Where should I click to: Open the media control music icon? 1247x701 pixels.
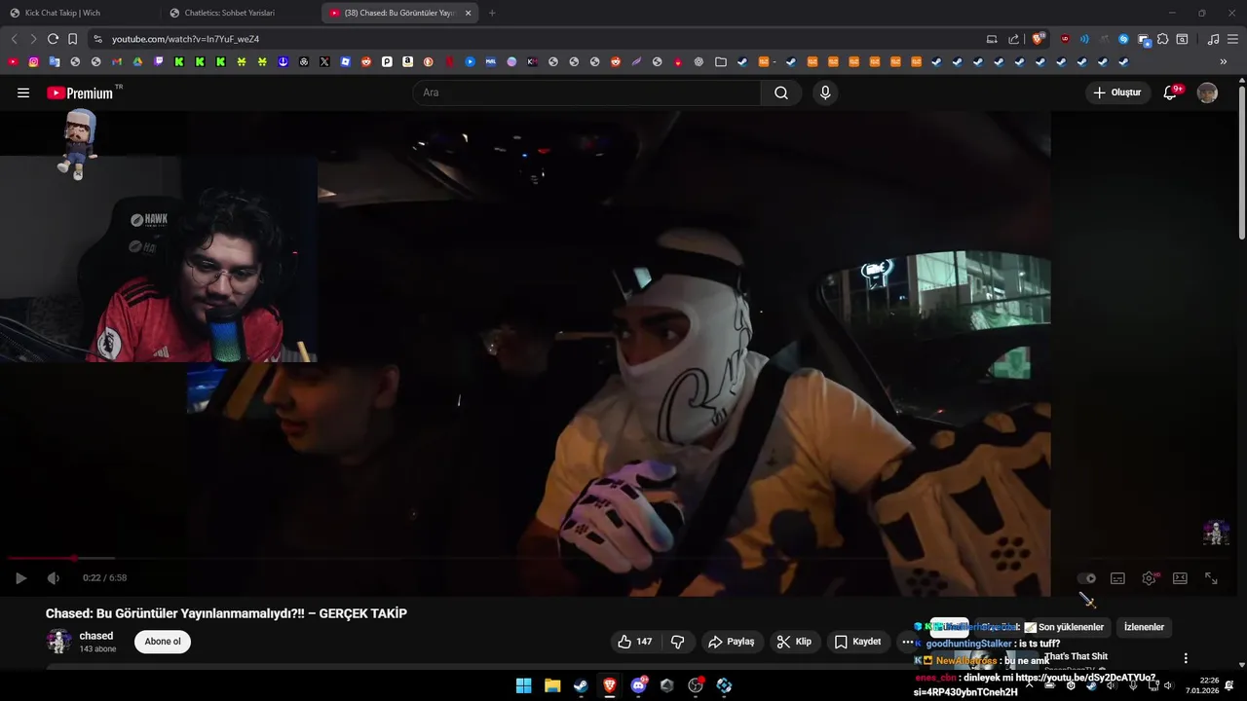(x=1213, y=39)
